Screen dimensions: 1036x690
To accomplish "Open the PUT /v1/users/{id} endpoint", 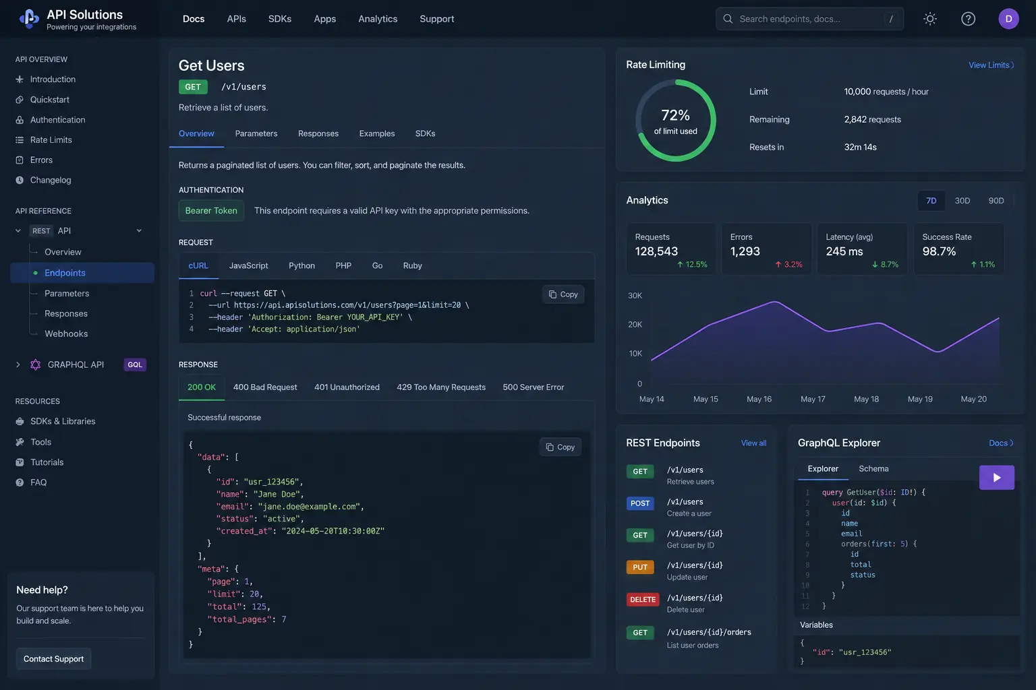I will (696, 571).
